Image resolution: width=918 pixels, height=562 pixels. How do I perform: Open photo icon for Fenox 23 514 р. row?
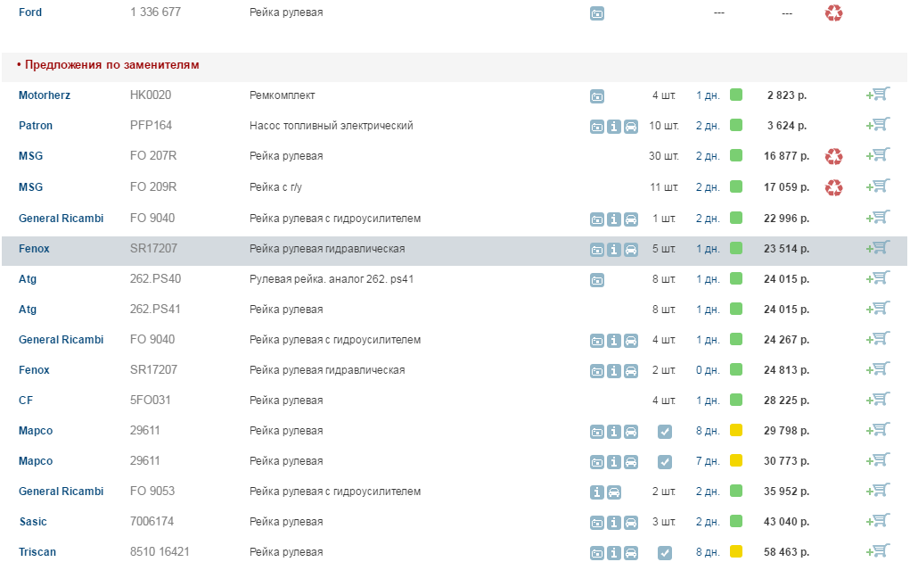(x=596, y=250)
